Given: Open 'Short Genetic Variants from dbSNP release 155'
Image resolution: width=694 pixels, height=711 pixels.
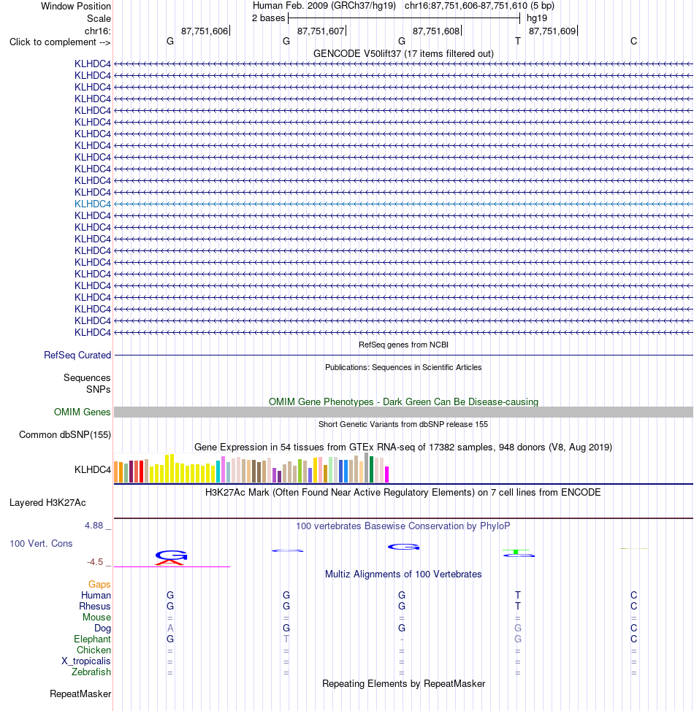Looking at the screenshot, I should coord(403,424).
